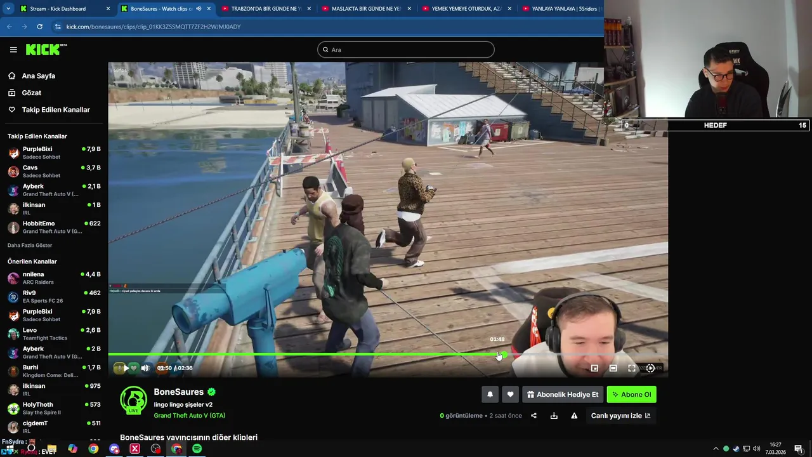Play the clip using the play button

coord(126,368)
